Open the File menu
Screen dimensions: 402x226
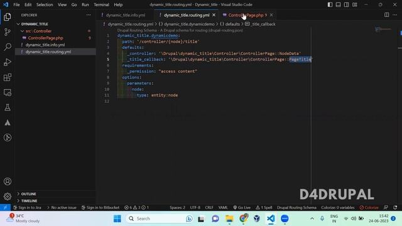point(16,4)
